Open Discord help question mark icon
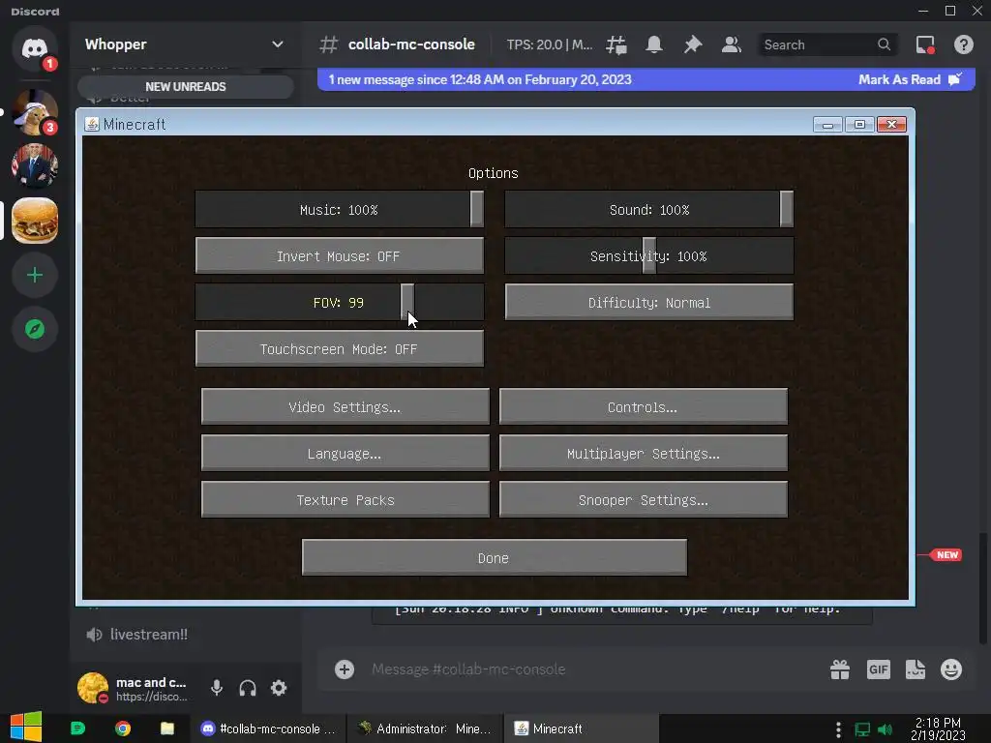991x743 pixels. click(x=963, y=45)
